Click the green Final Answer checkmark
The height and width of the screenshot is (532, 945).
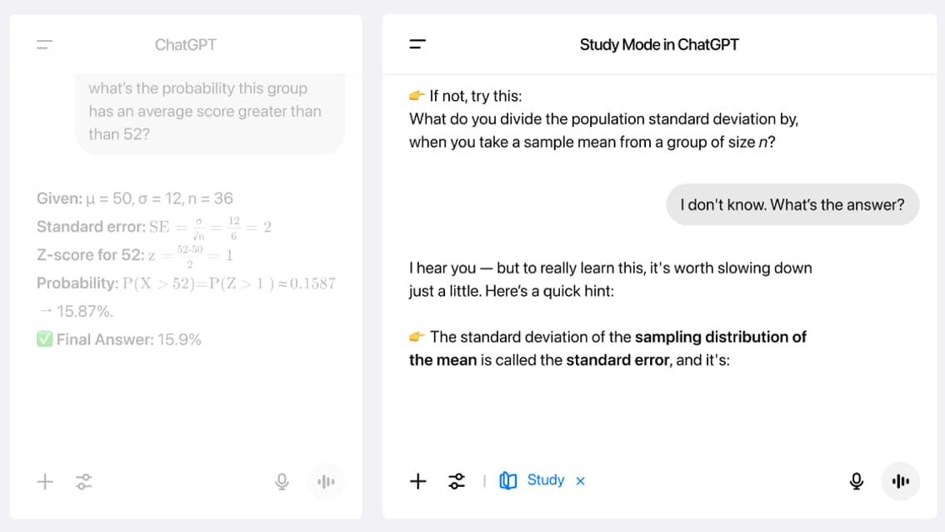[44, 339]
